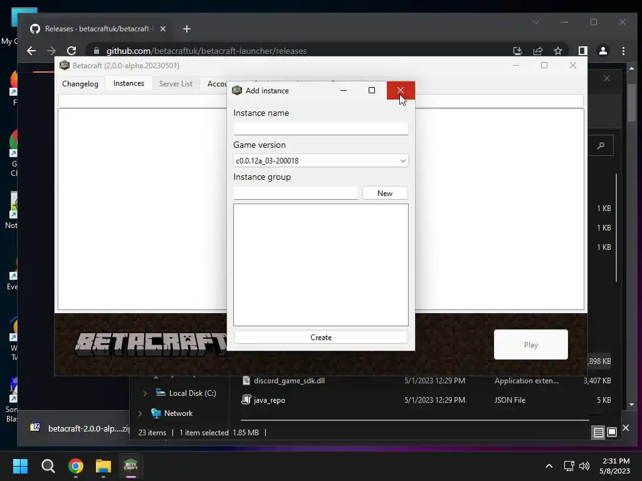Minimize the Add instance dialog
The width and height of the screenshot is (642, 481).
(x=344, y=90)
